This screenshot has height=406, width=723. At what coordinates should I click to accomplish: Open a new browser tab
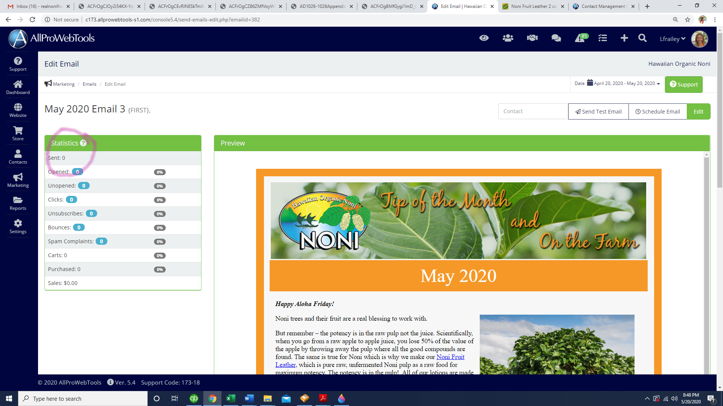tap(647, 6)
